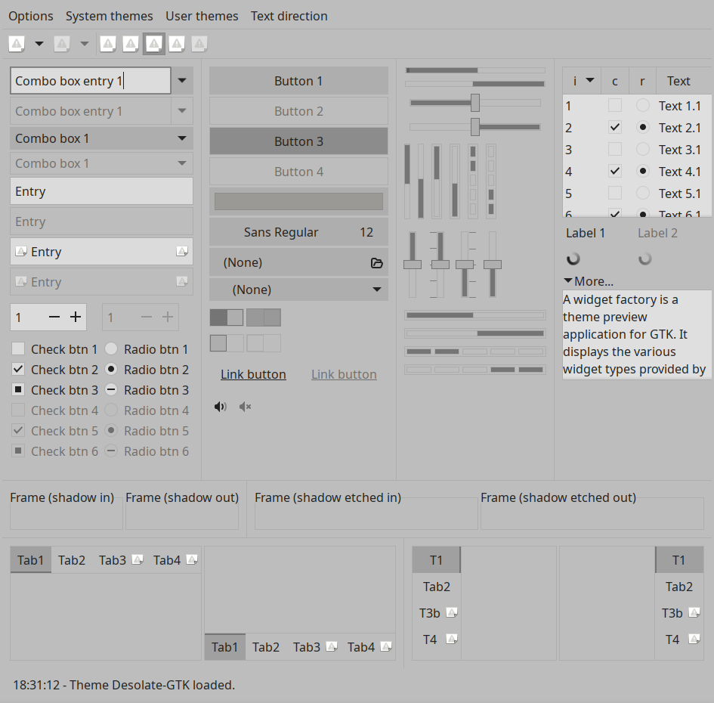
Task: Click the volume speaker icon button
Action: click(221, 407)
